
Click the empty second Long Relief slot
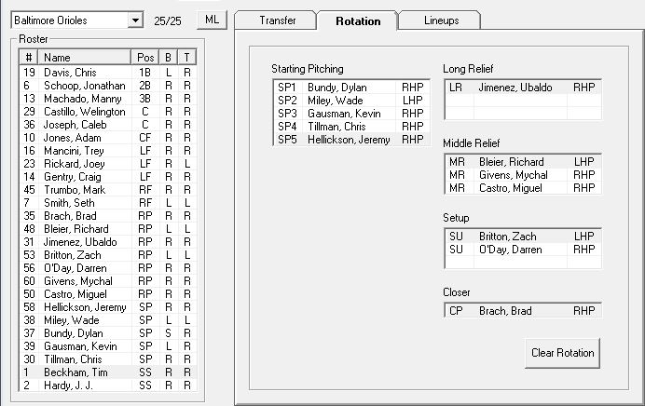pyautogui.click(x=522, y=101)
